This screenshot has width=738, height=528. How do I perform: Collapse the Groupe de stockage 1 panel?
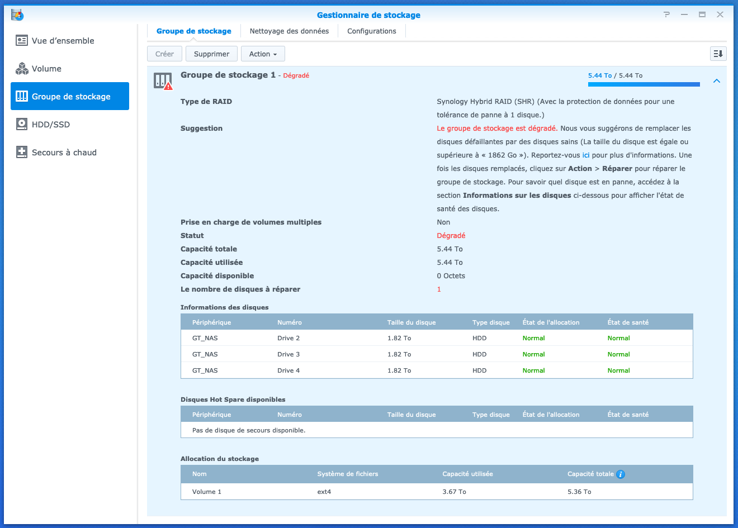click(717, 81)
